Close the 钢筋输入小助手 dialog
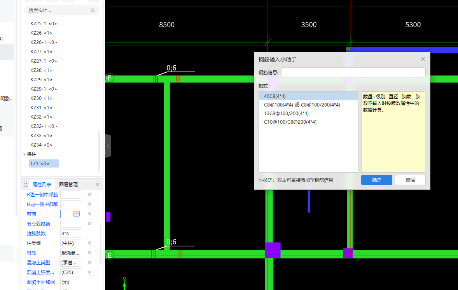 click(423, 59)
